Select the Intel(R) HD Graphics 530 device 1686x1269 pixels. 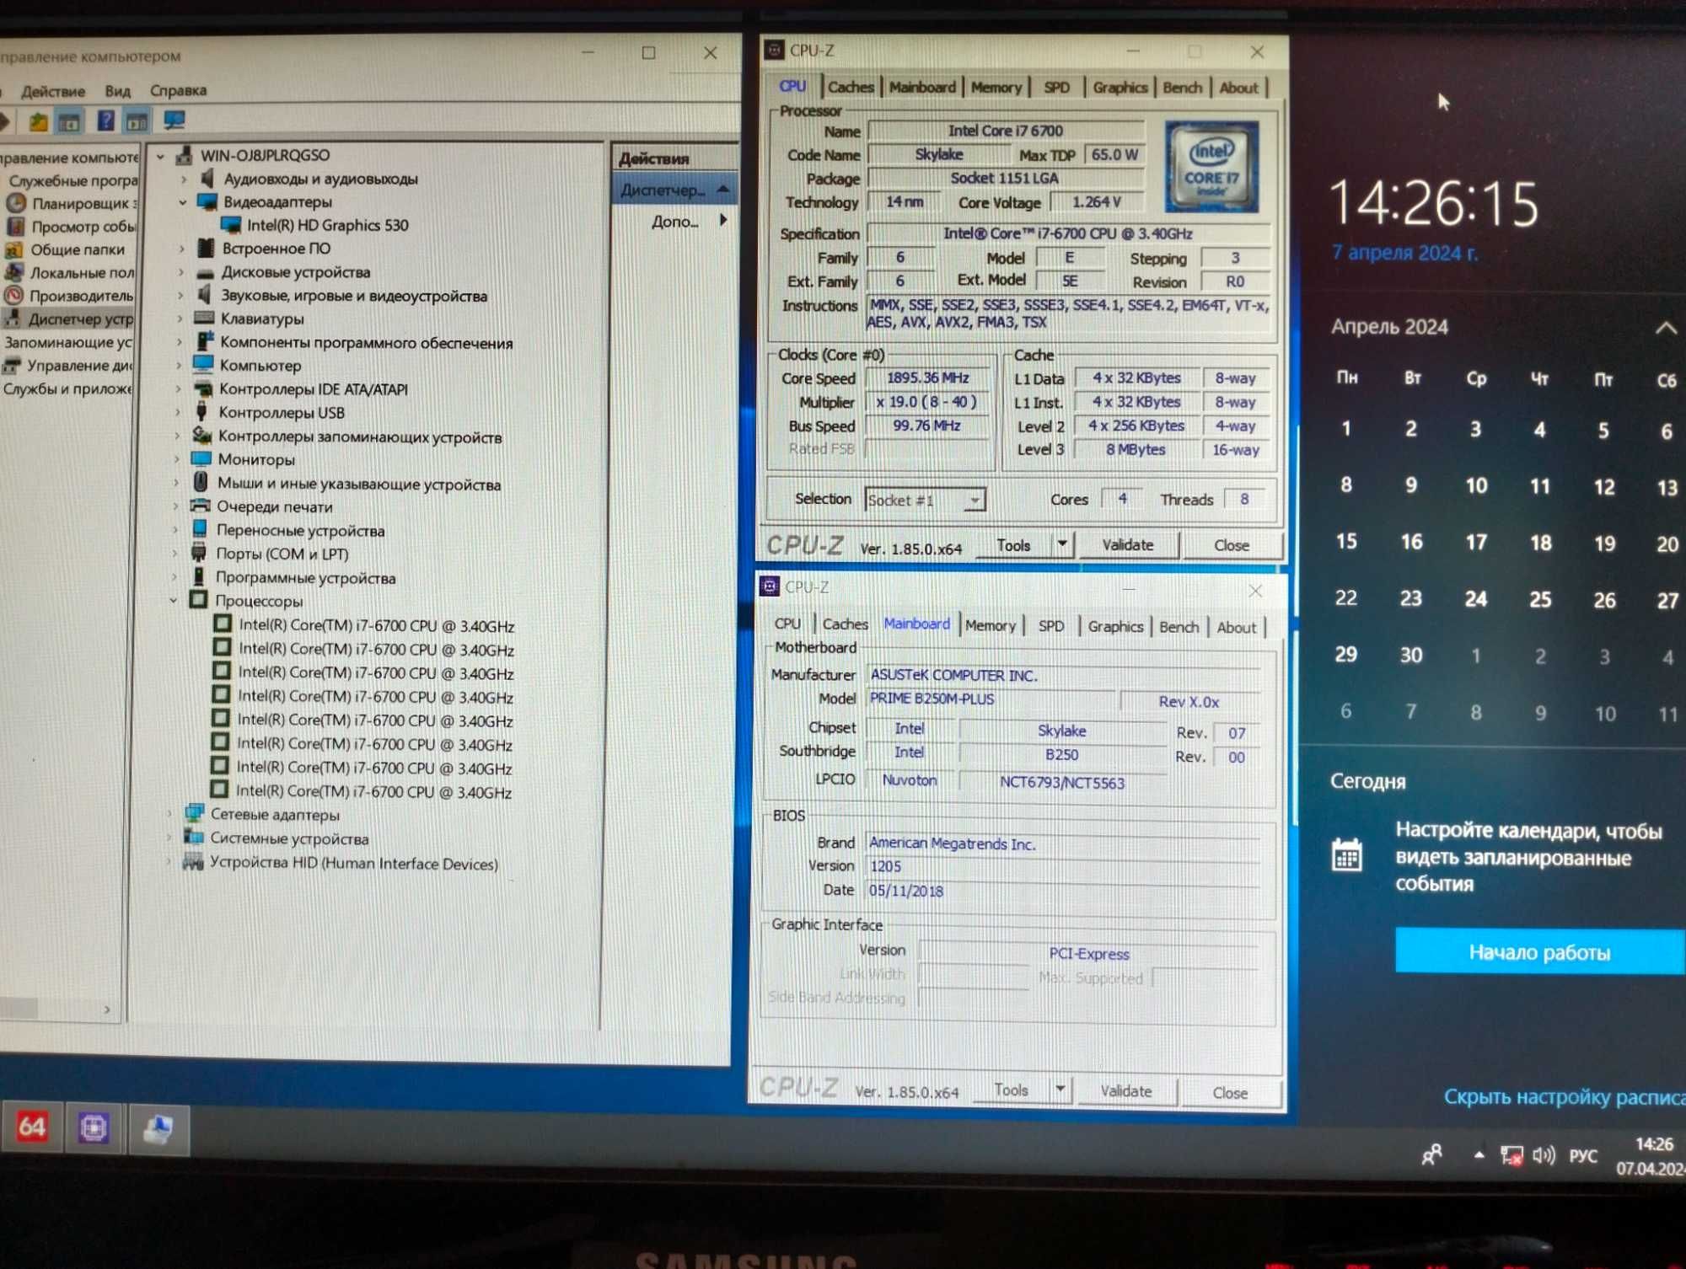[327, 225]
